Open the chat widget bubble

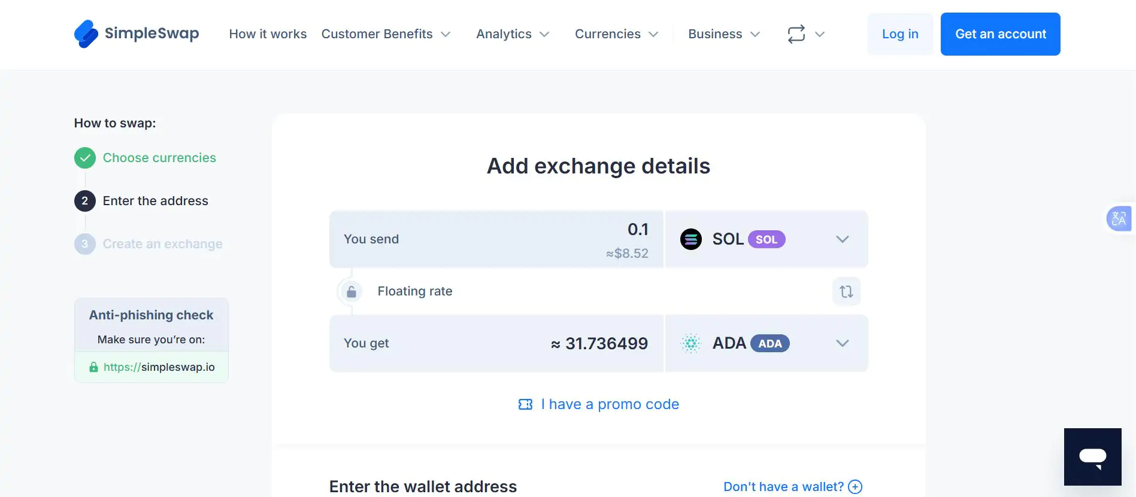click(1092, 456)
